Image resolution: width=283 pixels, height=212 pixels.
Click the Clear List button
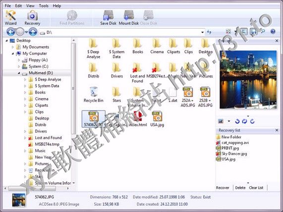256,188
